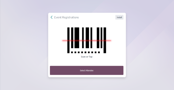This screenshot has width=174, height=90.
Task: Click the tall leftmost barcode bar
Action: coord(68,40)
